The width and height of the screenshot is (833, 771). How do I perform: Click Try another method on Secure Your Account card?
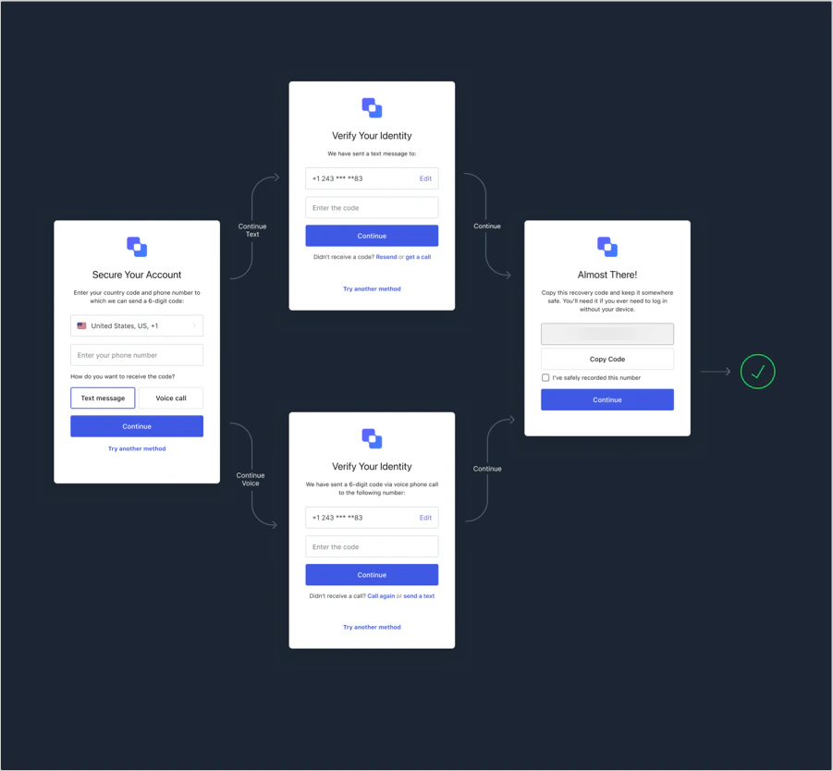click(x=137, y=449)
